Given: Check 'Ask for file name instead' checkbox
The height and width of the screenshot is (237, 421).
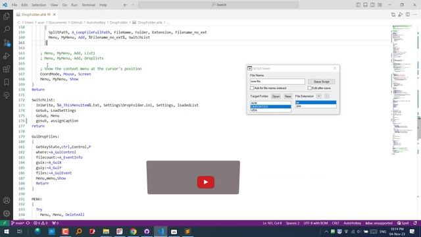Looking at the screenshot, I should [x=252, y=88].
